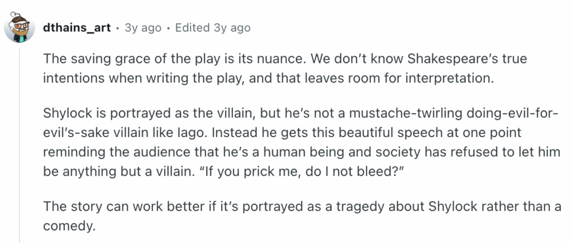Click the "Edited 3y ago" label
This screenshot has width=572, height=243.
point(213,27)
